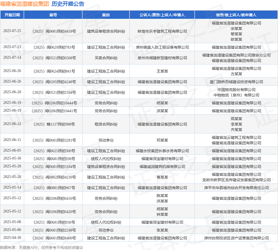Select case number 闽0681民初3184号
Image resolution: width=278 pixels, height=250 pixels.
(54, 167)
